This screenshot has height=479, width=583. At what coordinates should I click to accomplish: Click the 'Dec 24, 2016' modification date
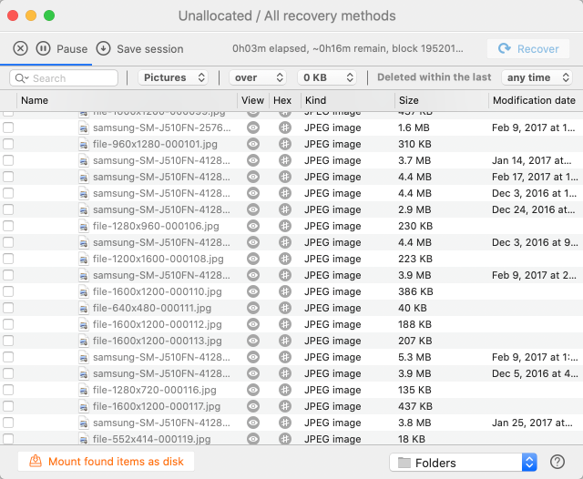tap(533, 209)
